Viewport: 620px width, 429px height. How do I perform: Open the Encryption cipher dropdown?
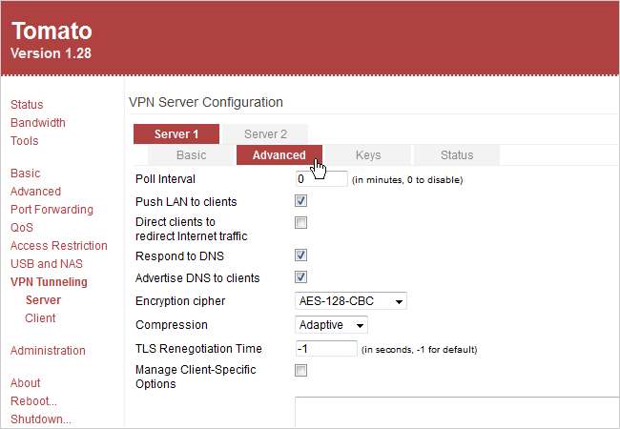(351, 301)
